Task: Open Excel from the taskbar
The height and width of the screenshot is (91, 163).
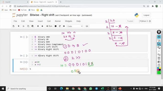Action: tap(102, 89)
